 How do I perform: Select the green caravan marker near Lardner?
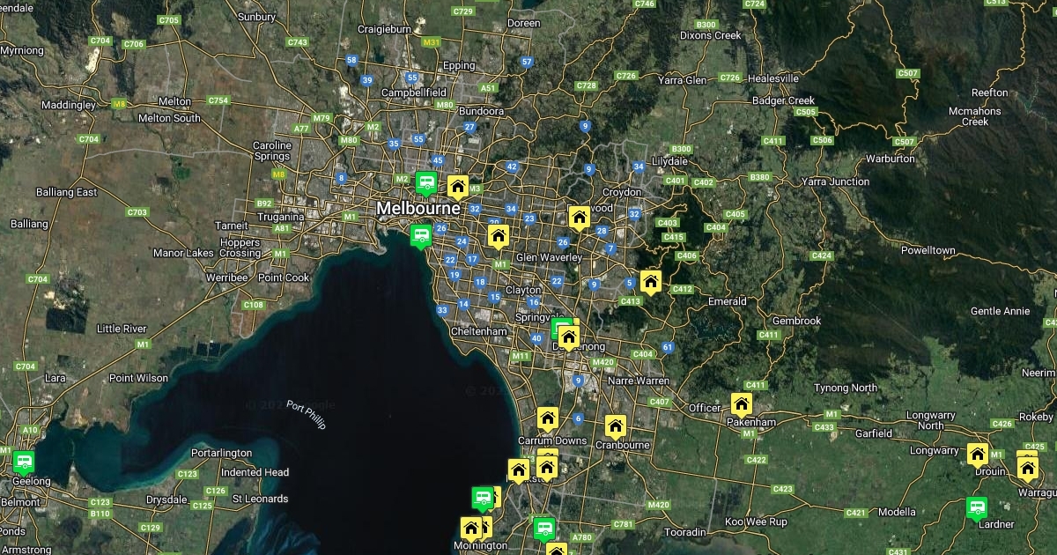[x=976, y=507]
